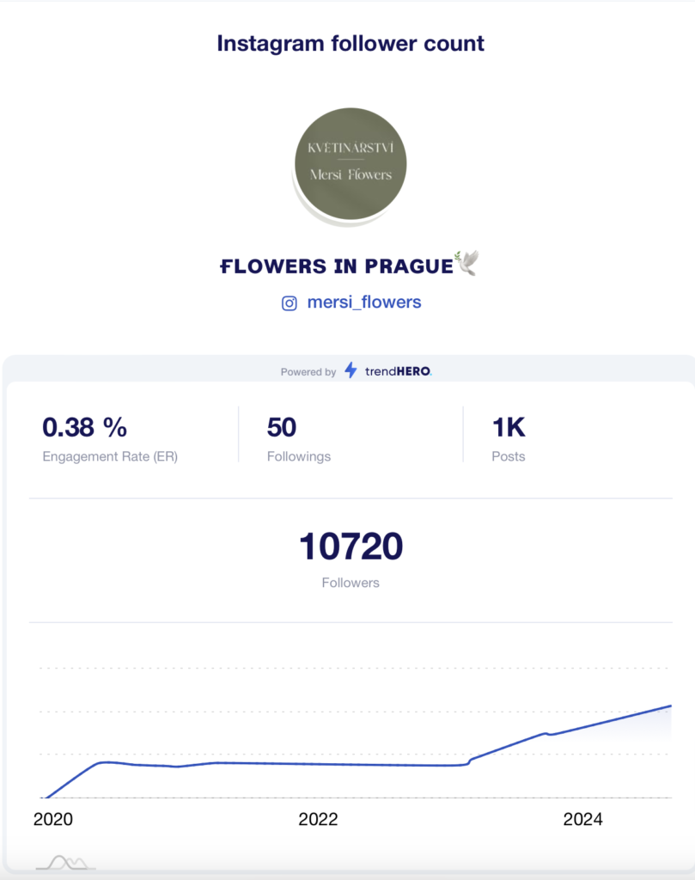Click the 2022 marker on chart axis
This screenshot has width=695, height=880.
coord(318,820)
